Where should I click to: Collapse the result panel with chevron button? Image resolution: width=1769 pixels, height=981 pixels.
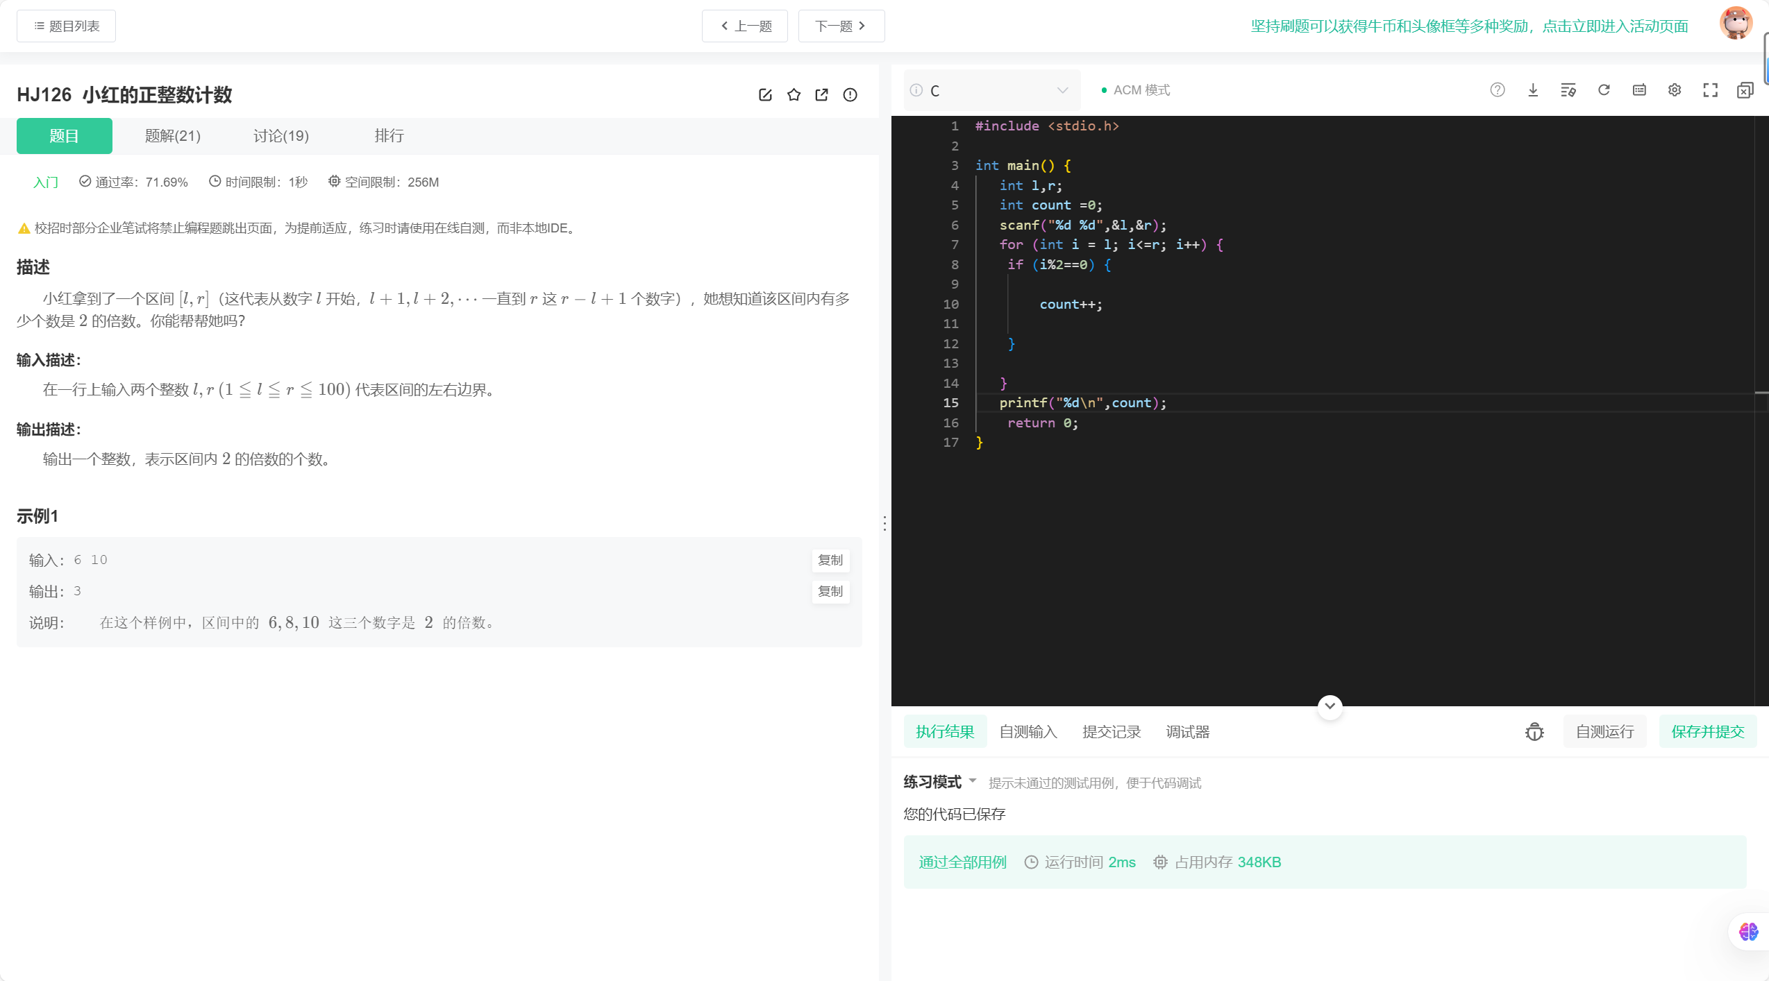pos(1330,706)
